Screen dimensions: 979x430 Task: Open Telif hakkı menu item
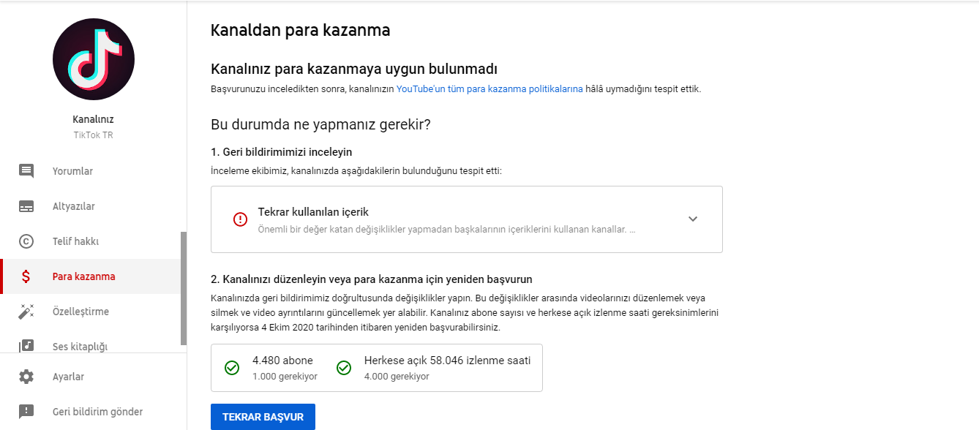point(90,241)
